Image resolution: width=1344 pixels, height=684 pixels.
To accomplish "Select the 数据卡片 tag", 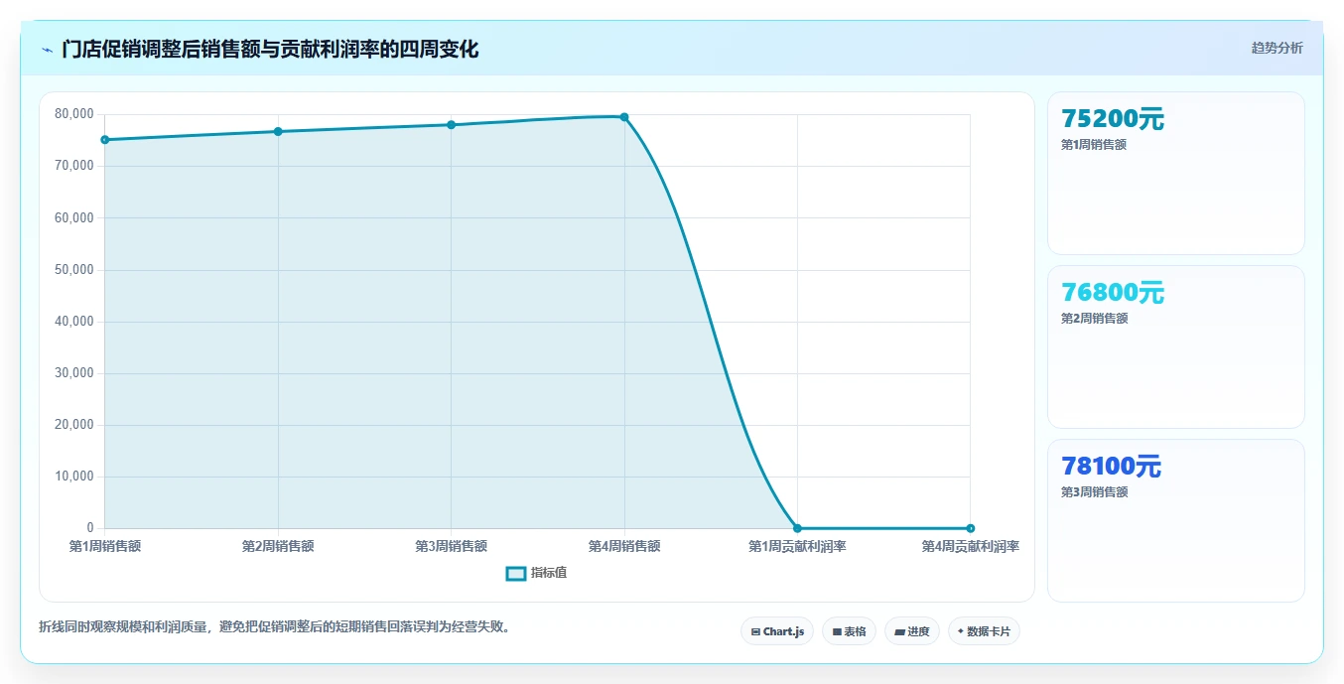I will point(984,631).
